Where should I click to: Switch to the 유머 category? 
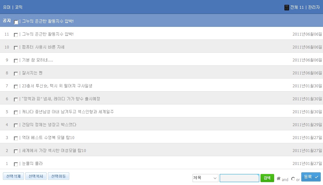click(7, 7)
